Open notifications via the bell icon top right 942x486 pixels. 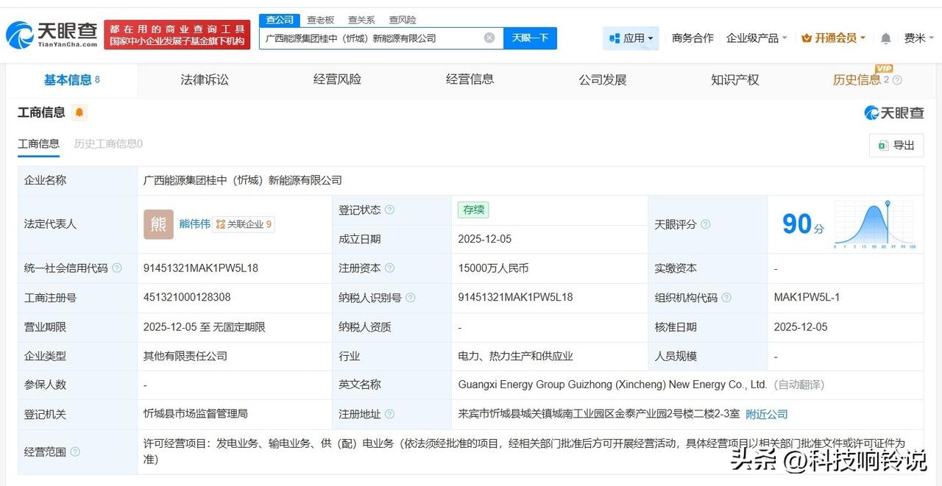[x=885, y=37]
